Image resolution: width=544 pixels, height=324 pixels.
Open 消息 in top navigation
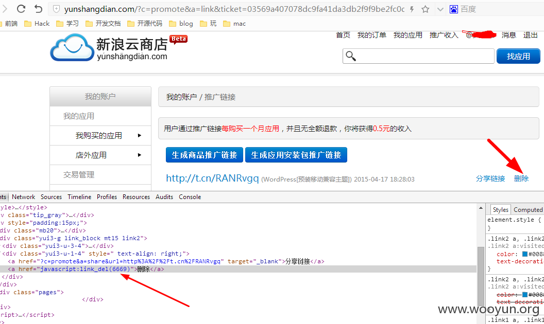point(508,35)
